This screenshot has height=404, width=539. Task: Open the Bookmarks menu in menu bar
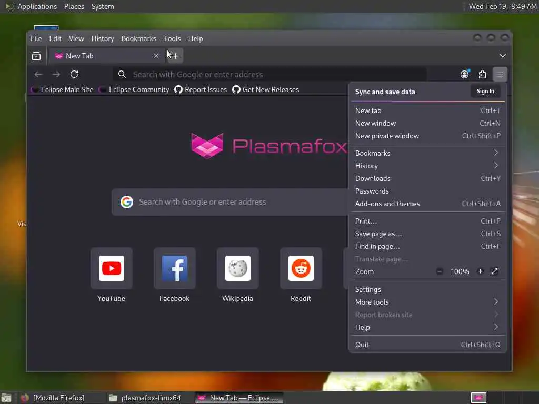139,38
